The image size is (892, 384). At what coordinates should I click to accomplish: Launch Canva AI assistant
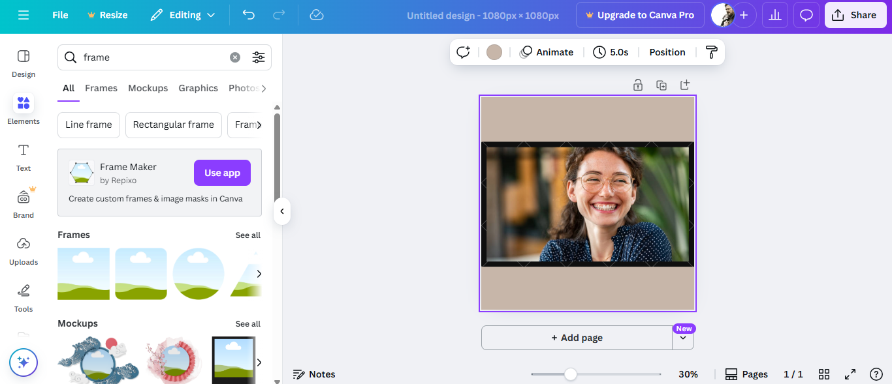tap(24, 362)
